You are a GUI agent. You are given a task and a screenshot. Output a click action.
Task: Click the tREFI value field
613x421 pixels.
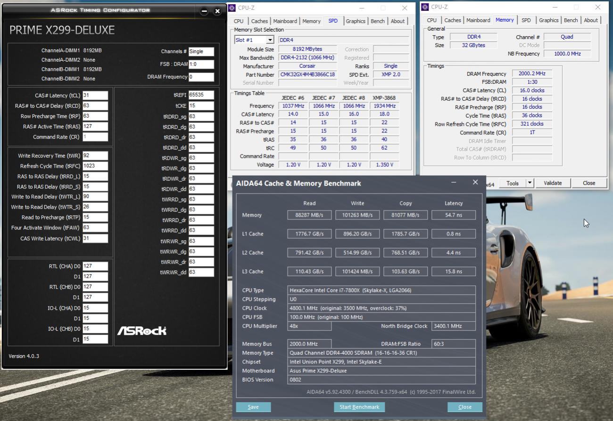[201, 95]
